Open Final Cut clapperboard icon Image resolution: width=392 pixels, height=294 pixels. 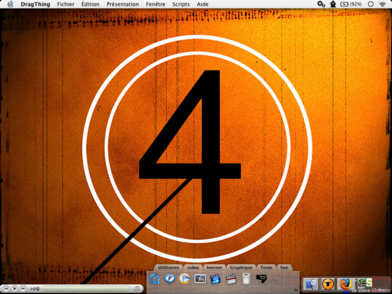pyautogui.click(x=230, y=279)
